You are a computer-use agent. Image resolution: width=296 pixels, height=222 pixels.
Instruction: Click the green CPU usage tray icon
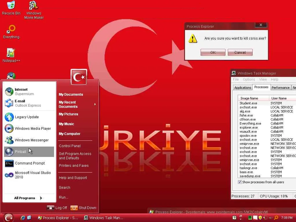point(250,217)
